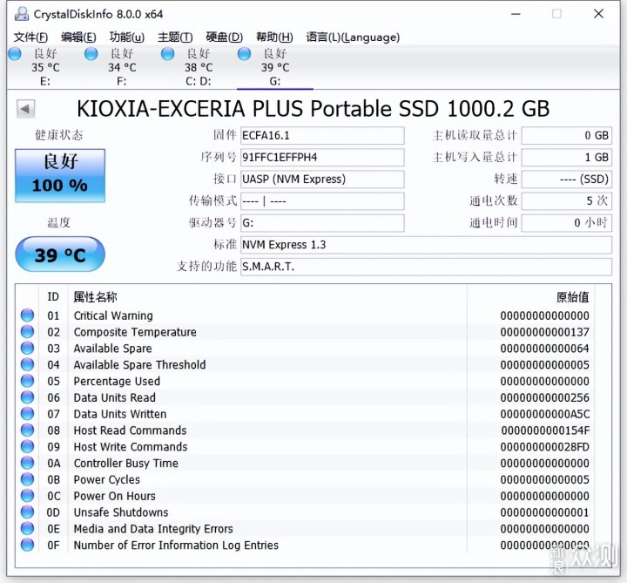
Task: Click the serial number field 91FFC1EFFPH4
Action: click(322, 157)
